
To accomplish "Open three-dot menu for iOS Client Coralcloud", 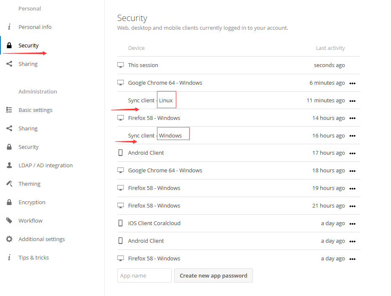I will tap(352, 224).
